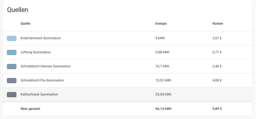The image size is (256, 119).
Task: Click the Energie column header
Action: [161, 24]
